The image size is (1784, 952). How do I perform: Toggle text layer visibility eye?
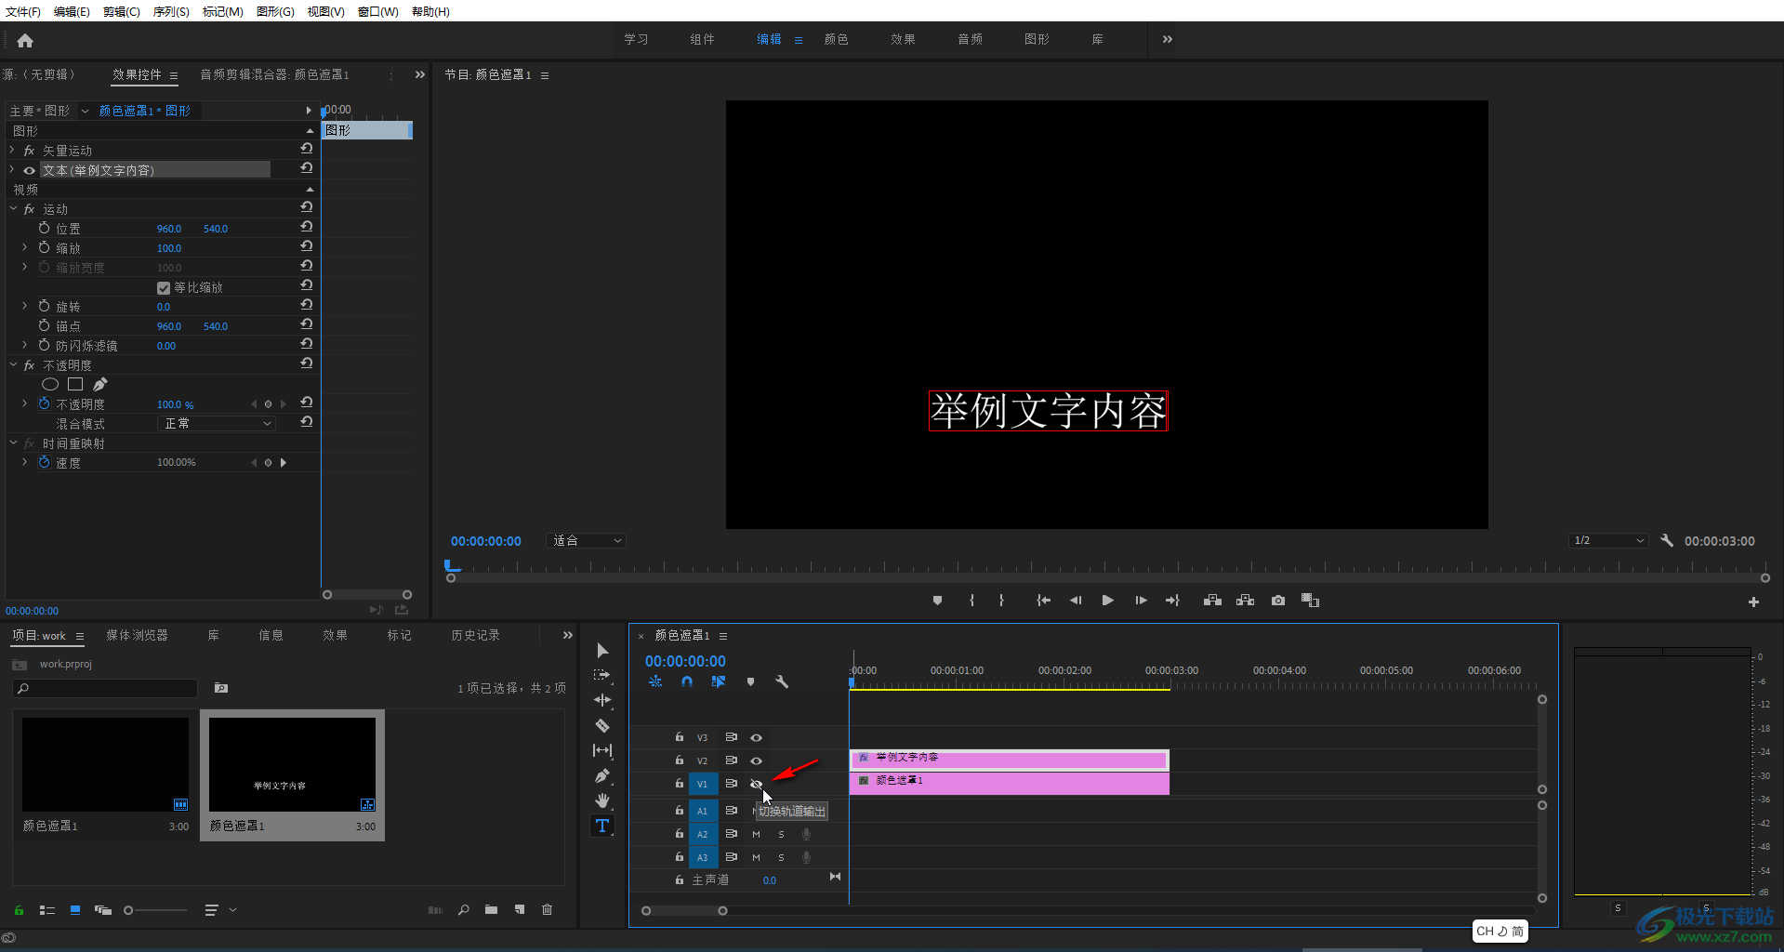point(29,170)
